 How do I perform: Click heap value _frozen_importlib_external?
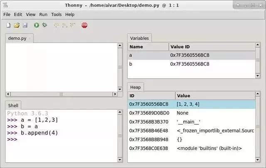[215, 131]
